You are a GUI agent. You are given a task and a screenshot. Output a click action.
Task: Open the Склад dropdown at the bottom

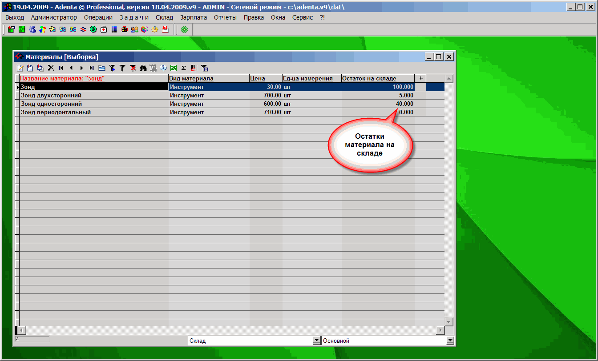317,341
